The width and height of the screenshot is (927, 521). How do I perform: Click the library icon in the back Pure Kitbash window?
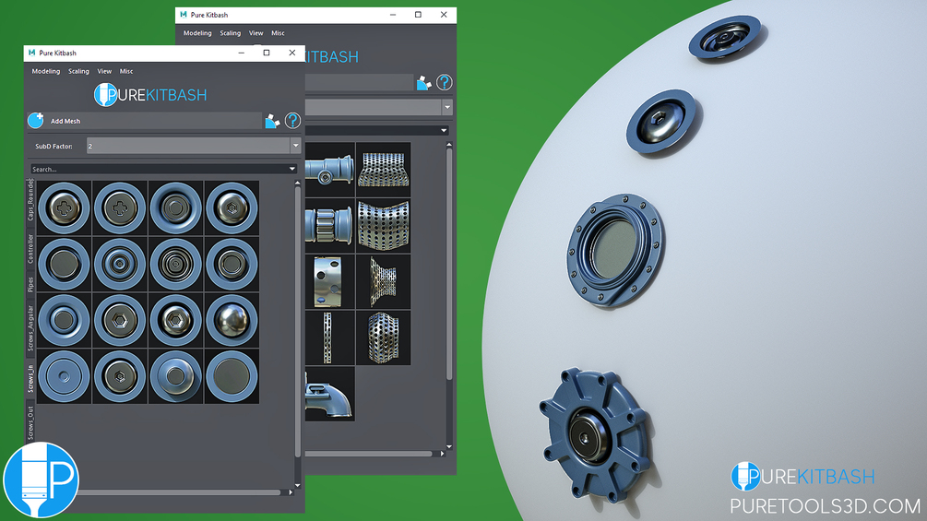[x=423, y=83]
